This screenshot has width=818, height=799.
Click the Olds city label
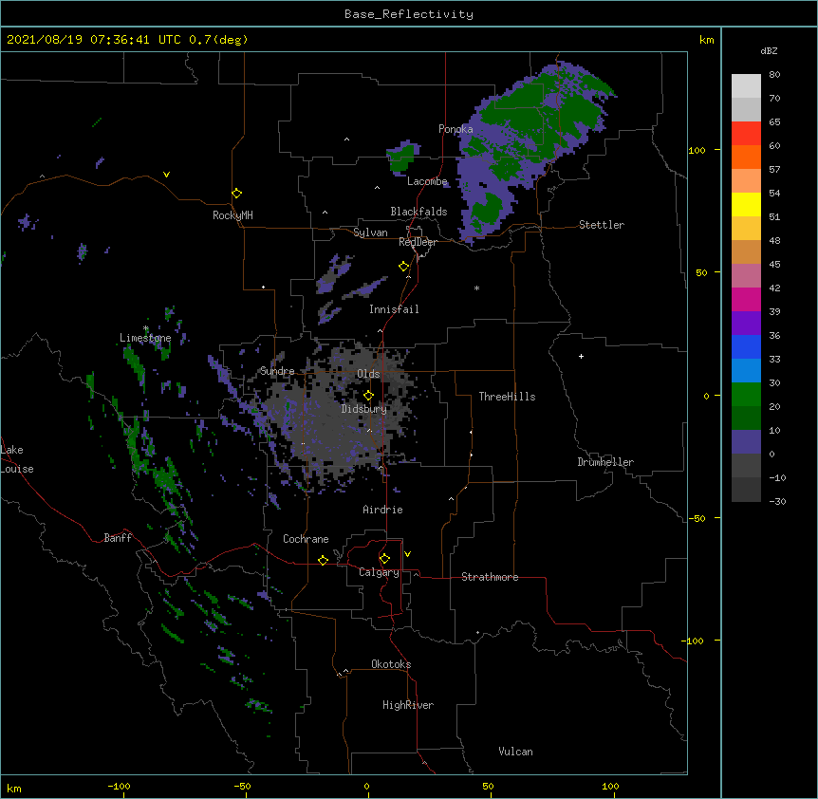click(368, 374)
